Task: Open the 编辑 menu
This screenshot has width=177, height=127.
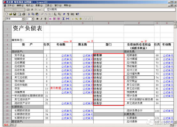Action: click(20, 5)
